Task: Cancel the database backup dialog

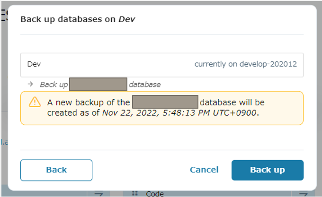Action: point(204,170)
